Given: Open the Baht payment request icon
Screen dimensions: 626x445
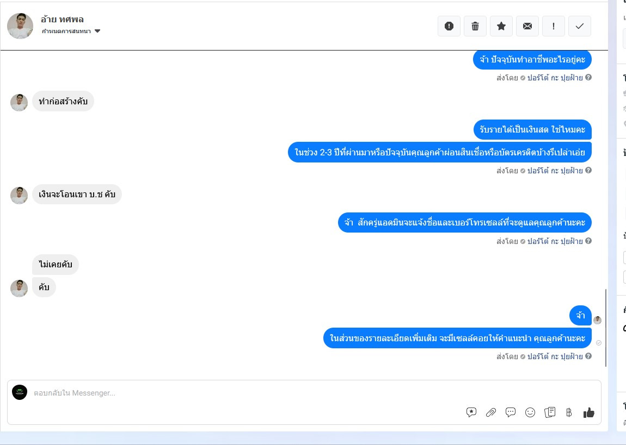Looking at the screenshot, I should (569, 412).
